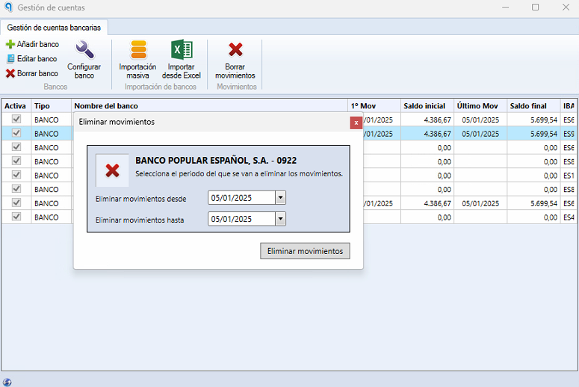This screenshot has width=579, height=387.
Task: Sort by Tipo column header
Action: 52,106
